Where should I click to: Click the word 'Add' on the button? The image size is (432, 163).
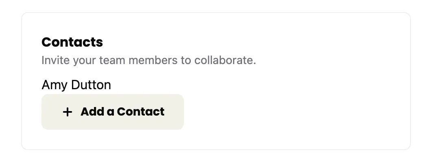92,112
